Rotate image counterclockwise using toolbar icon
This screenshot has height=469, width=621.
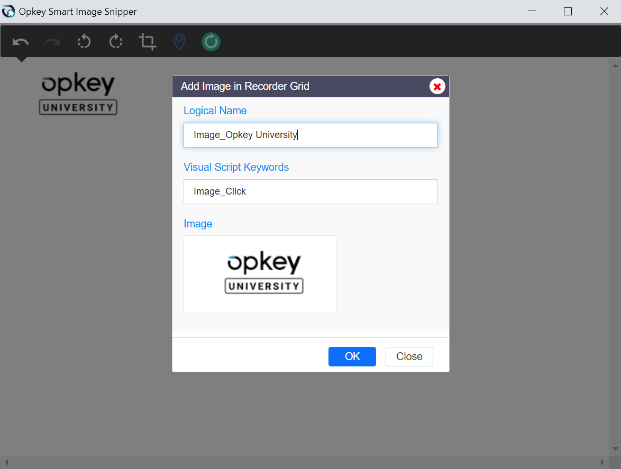[84, 42]
